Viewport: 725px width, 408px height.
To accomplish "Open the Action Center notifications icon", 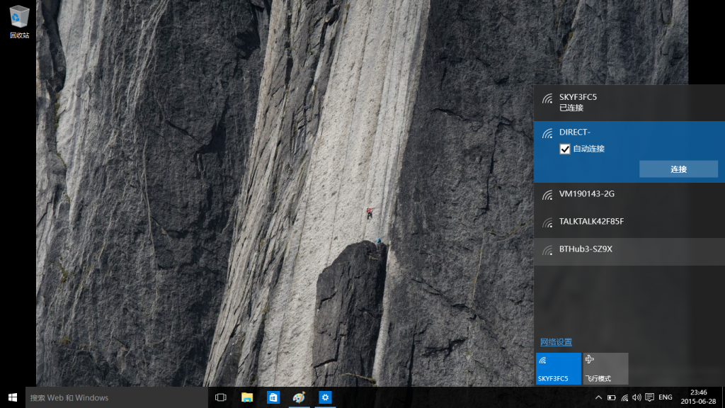I will pyautogui.click(x=650, y=397).
